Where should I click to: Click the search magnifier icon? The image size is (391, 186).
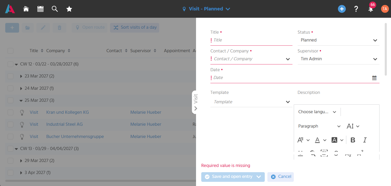pyautogui.click(x=55, y=9)
